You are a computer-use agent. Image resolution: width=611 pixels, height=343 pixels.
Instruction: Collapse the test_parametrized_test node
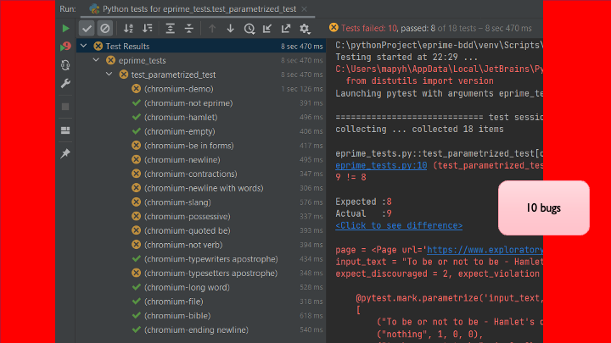pos(109,75)
